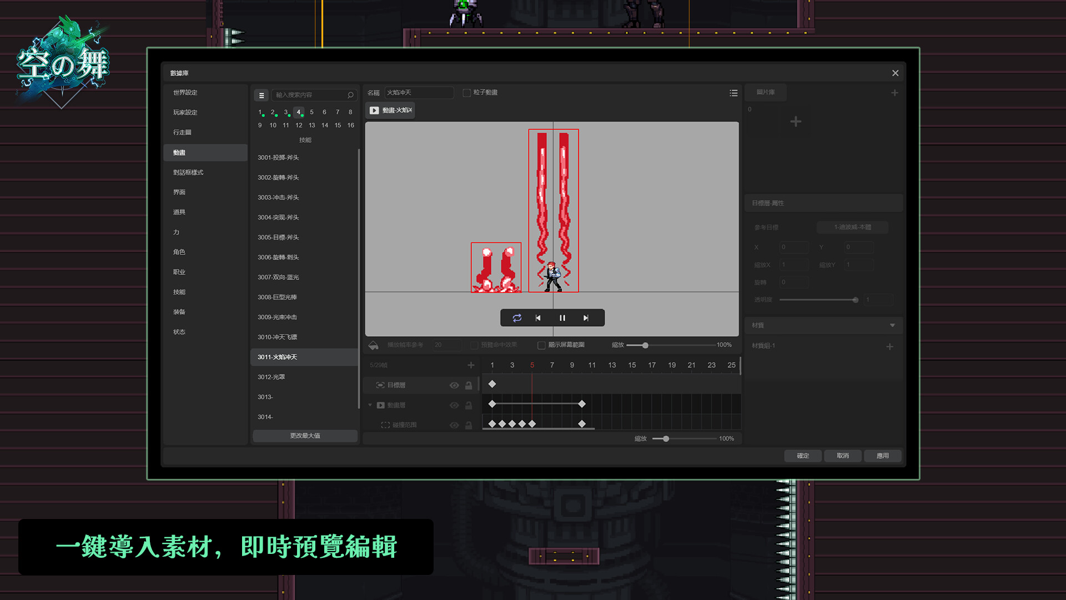Click the search magnifier icon
Screen dimensions: 1066x600
click(350, 95)
